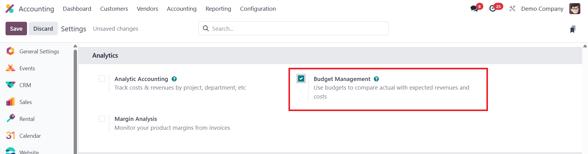Screen dimensions: 588x154
Task: Uncheck the Budget Management checkbox
Action: [x=301, y=79]
